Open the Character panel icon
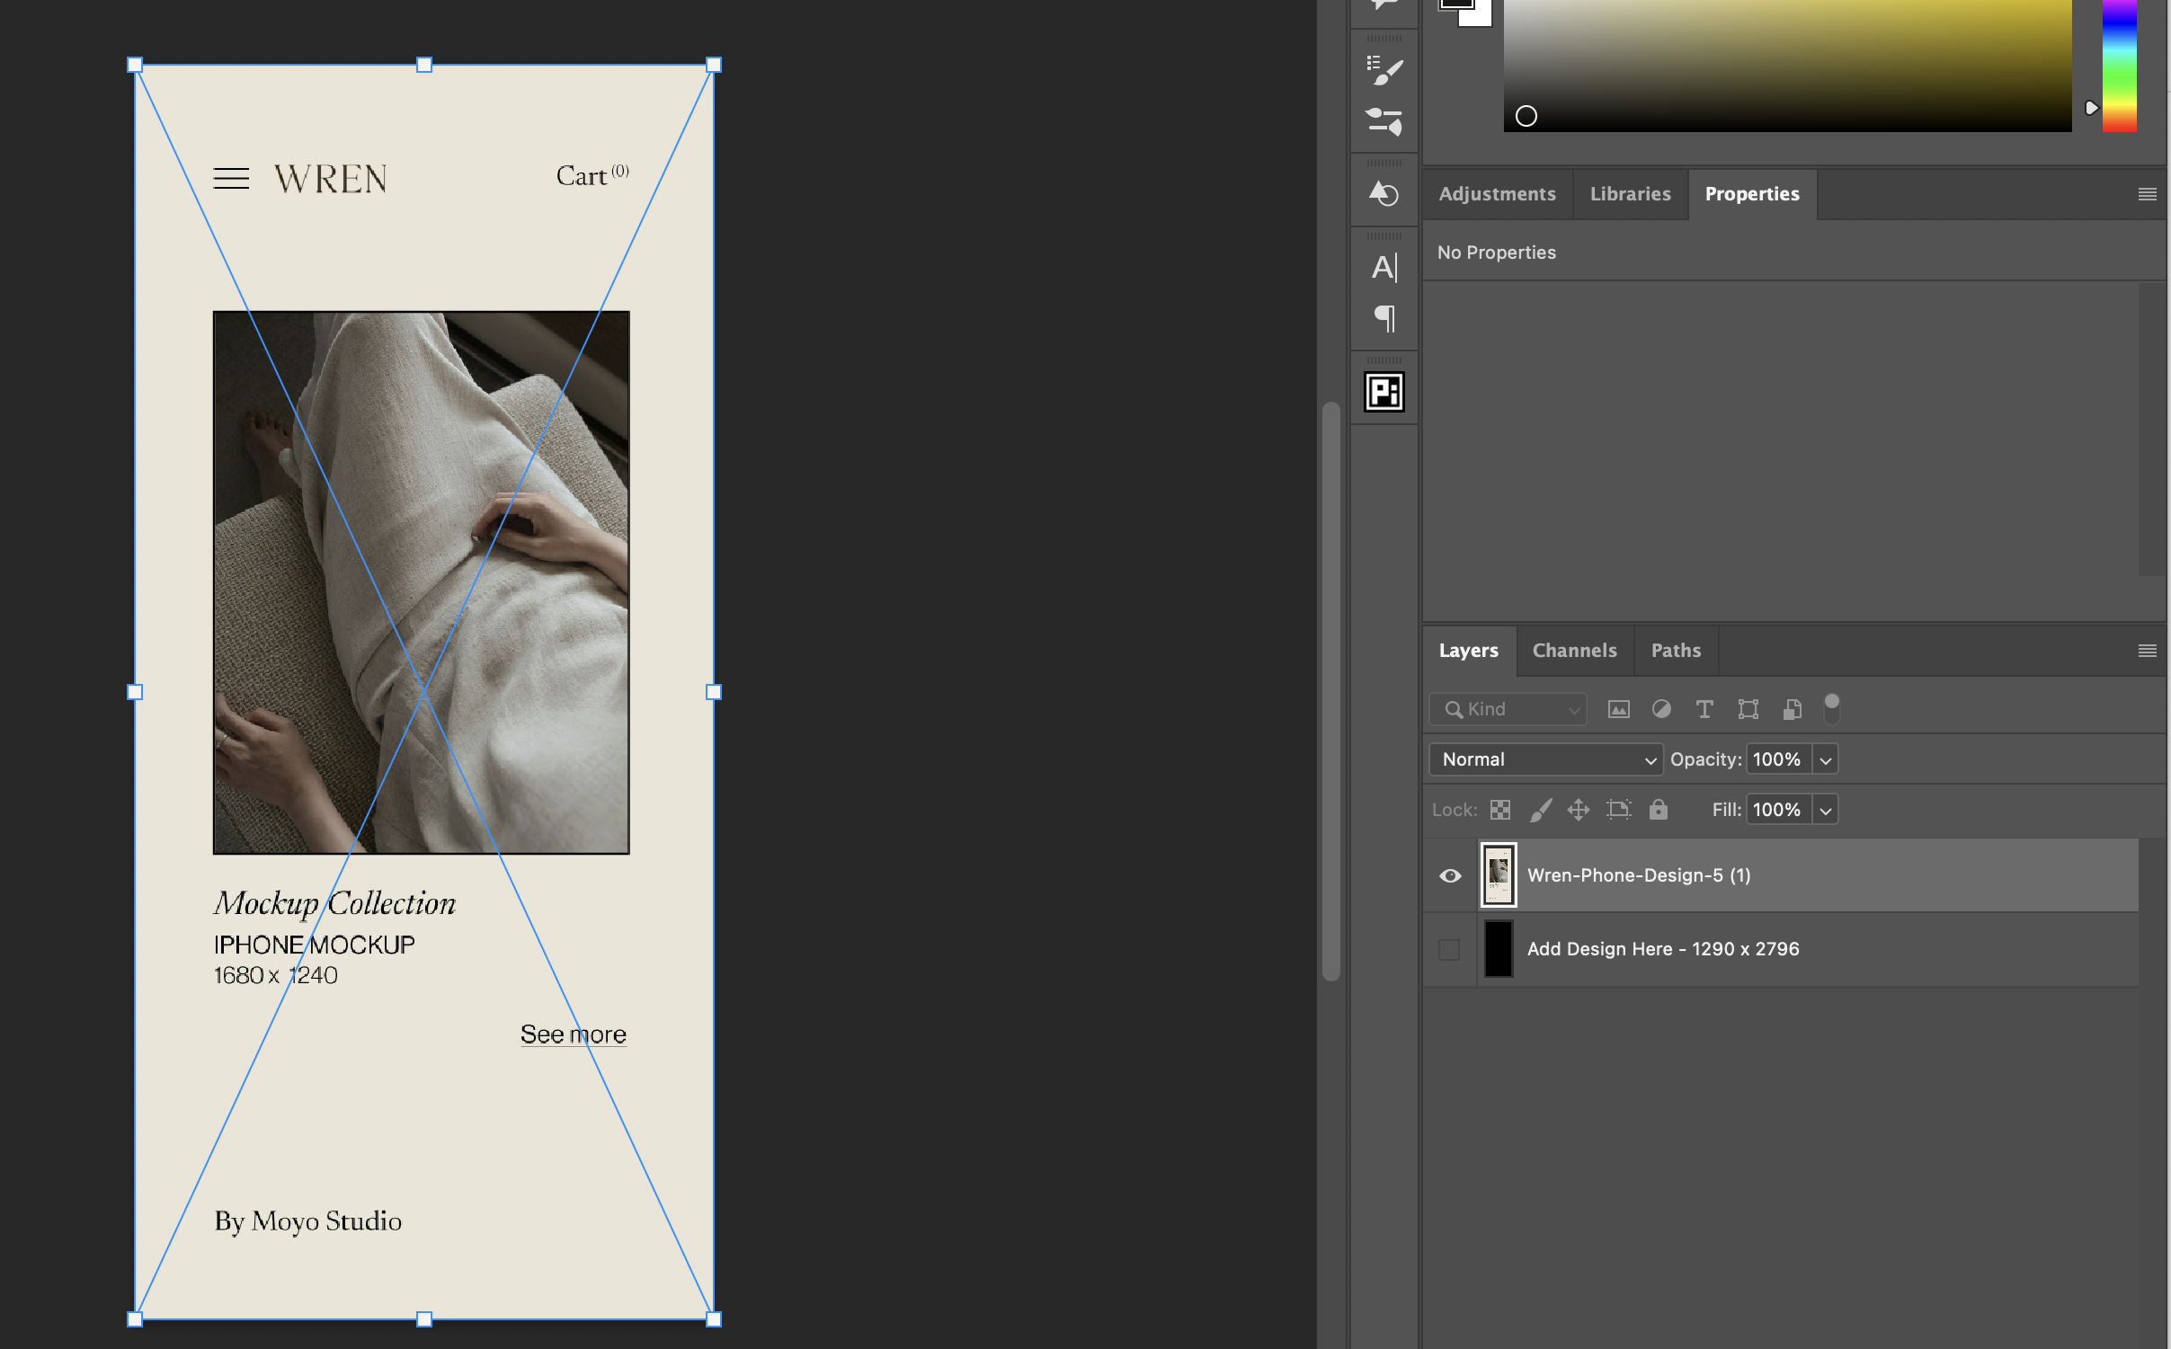Viewport: 2171px width, 1349px height. pyautogui.click(x=1384, y=267)
